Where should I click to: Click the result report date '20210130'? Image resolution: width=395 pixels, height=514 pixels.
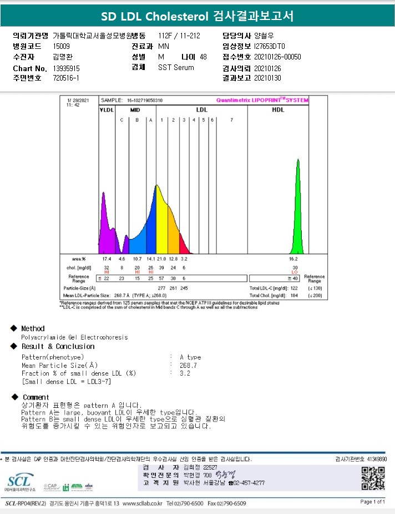pyautogui.click(x=267, y=78)
